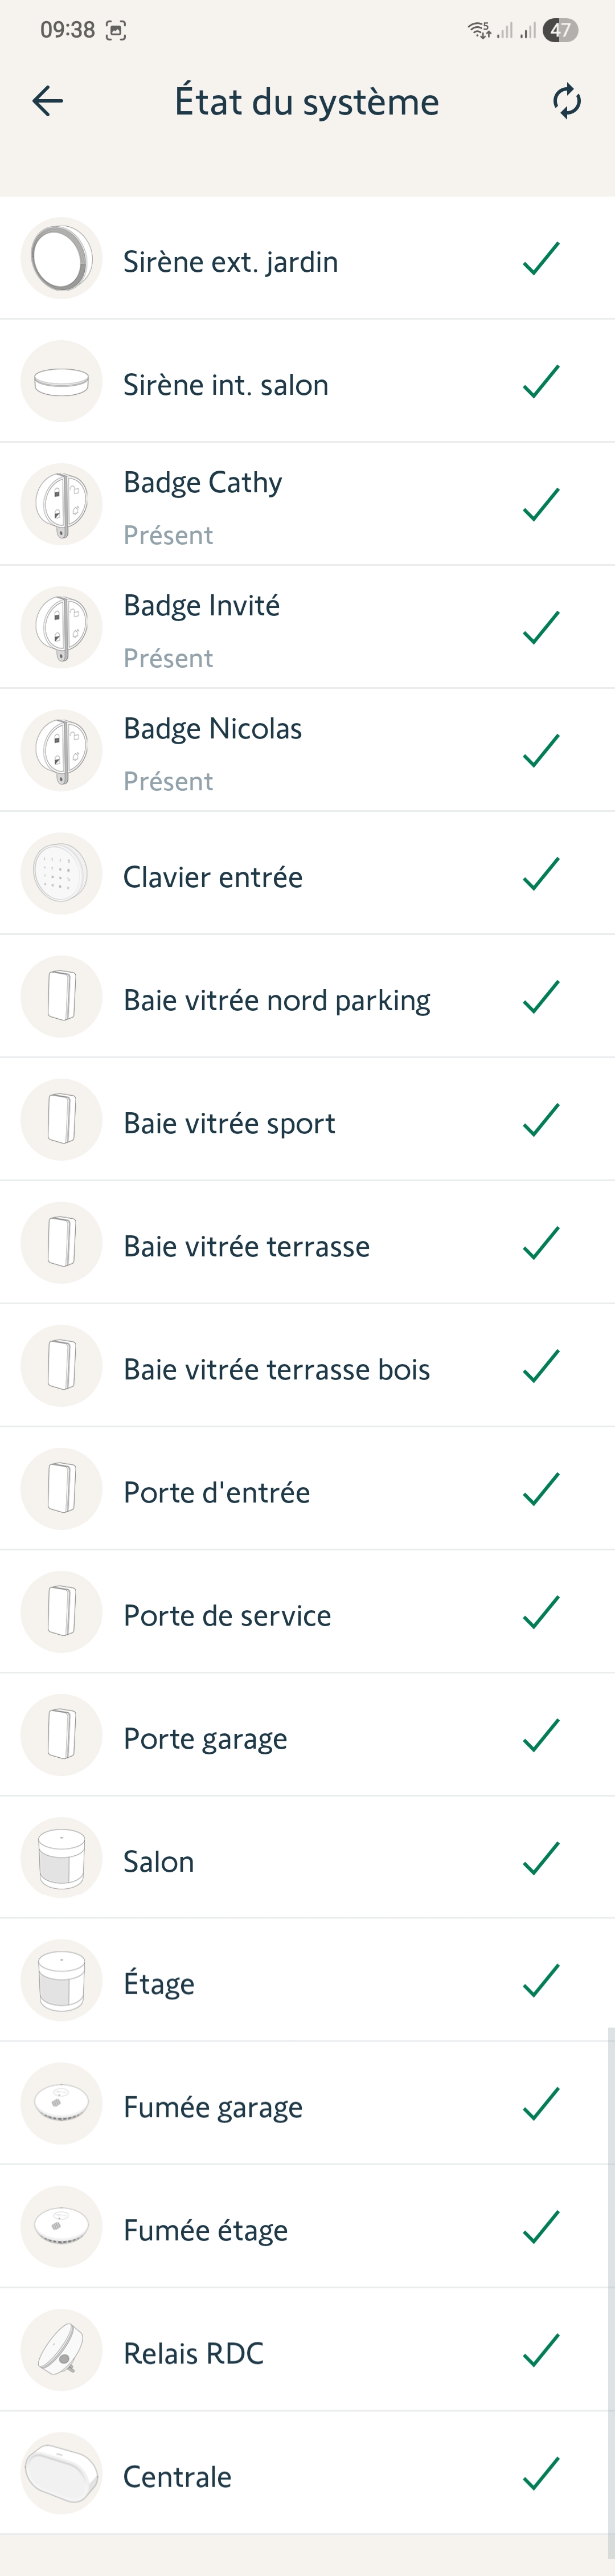
Task: Select Baie vitrée nord parking sensor
Action: (x=277, y=1000)
